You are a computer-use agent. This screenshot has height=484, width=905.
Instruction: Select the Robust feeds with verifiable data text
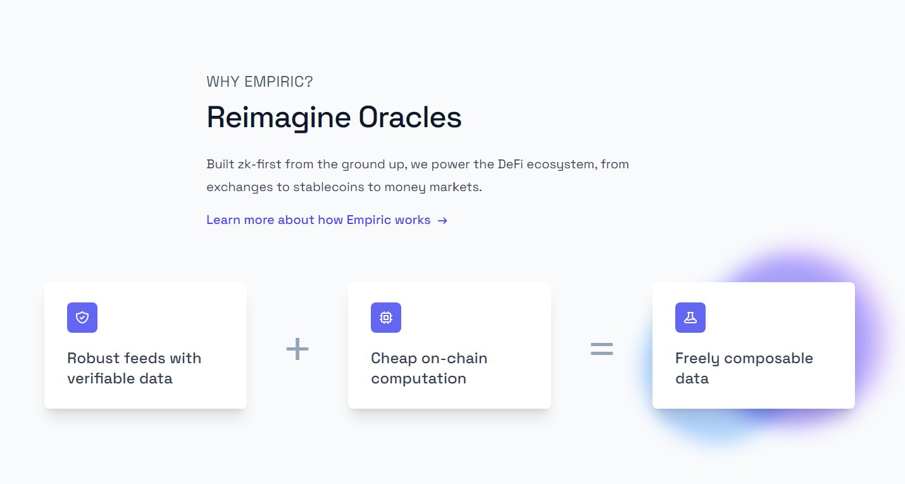[x=134, y=368]
